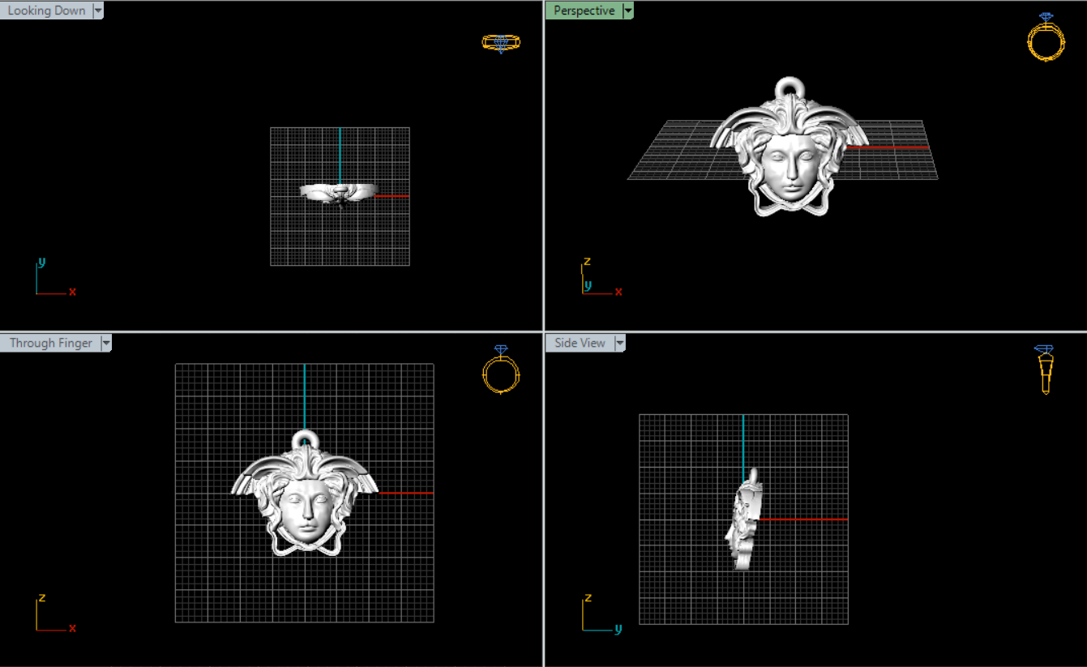Image resolution: width=1087 pixels, height=667 pixels.
Task: Expand the Through Finger viewport dropdown menu
Action: coord(105,343)
